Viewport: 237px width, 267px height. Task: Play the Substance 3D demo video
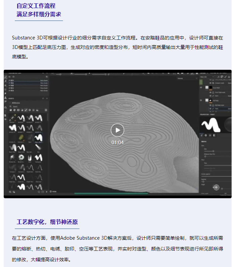[117, 130]
